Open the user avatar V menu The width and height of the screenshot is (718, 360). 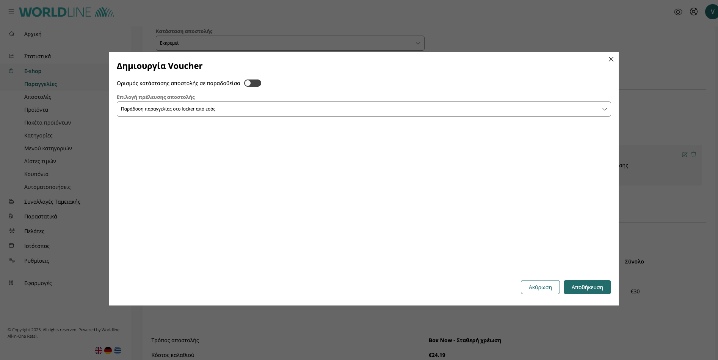click(x=712, y=12)
